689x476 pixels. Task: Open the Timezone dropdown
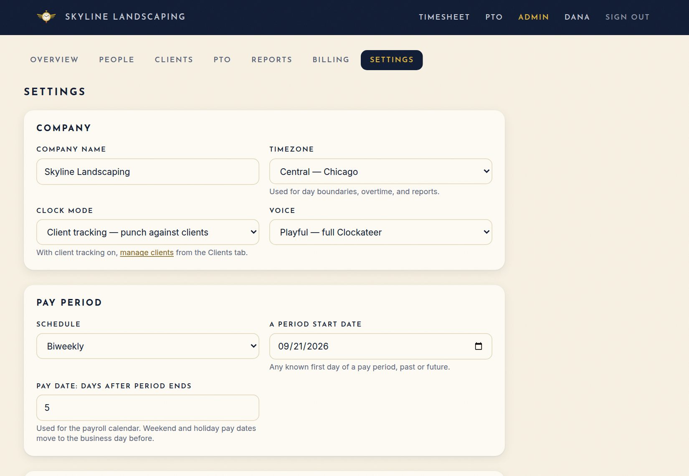(x=380, y=172)
